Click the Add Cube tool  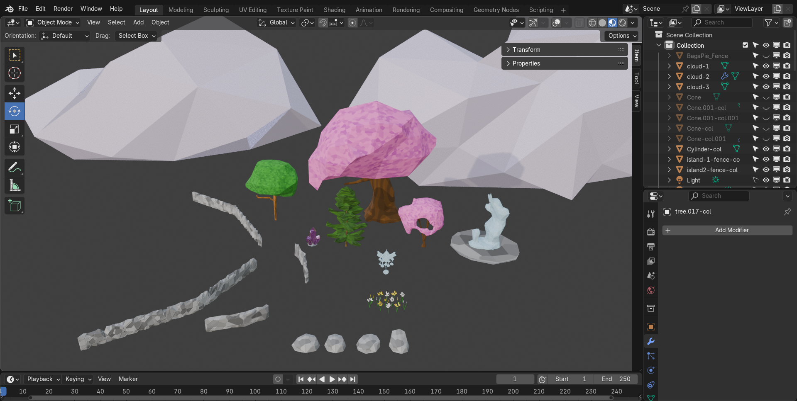click(x=15, y=206)
